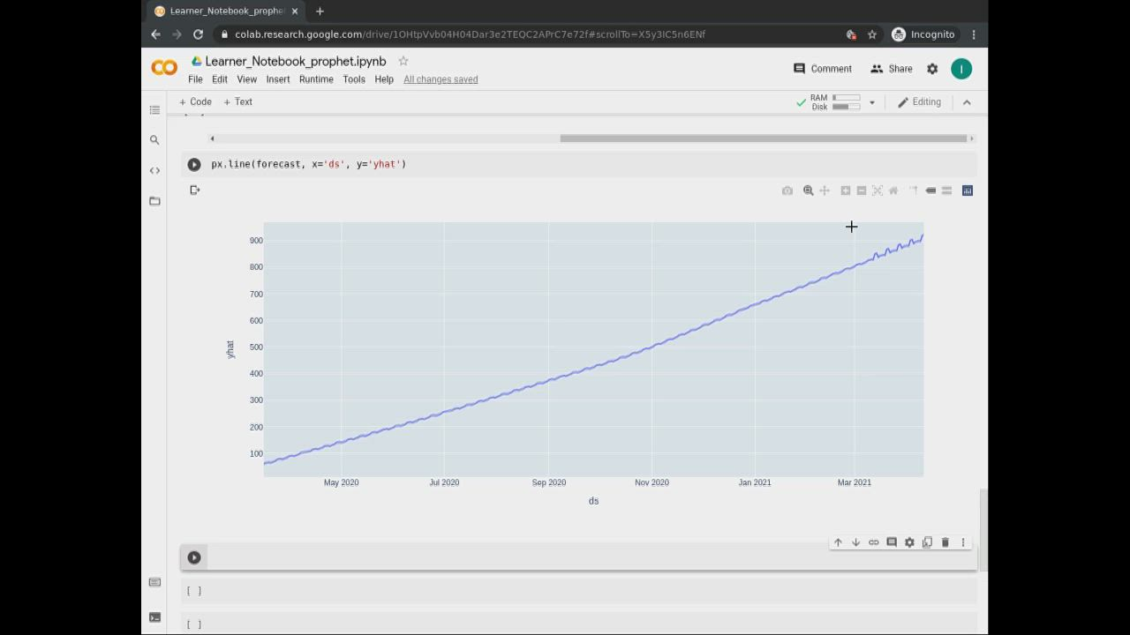Run the px.line code cell
This screenshot has width=1130, height=635.
[x=194, y=164]
